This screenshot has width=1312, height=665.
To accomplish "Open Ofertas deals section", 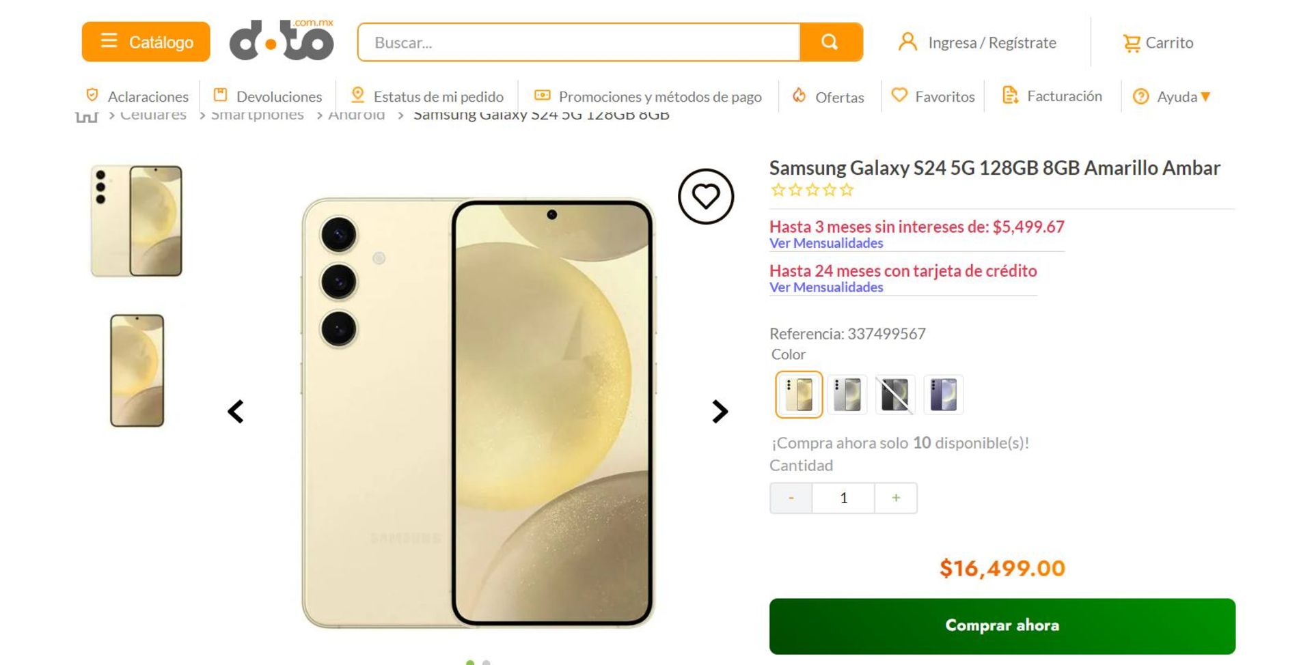I will [828, 97].
